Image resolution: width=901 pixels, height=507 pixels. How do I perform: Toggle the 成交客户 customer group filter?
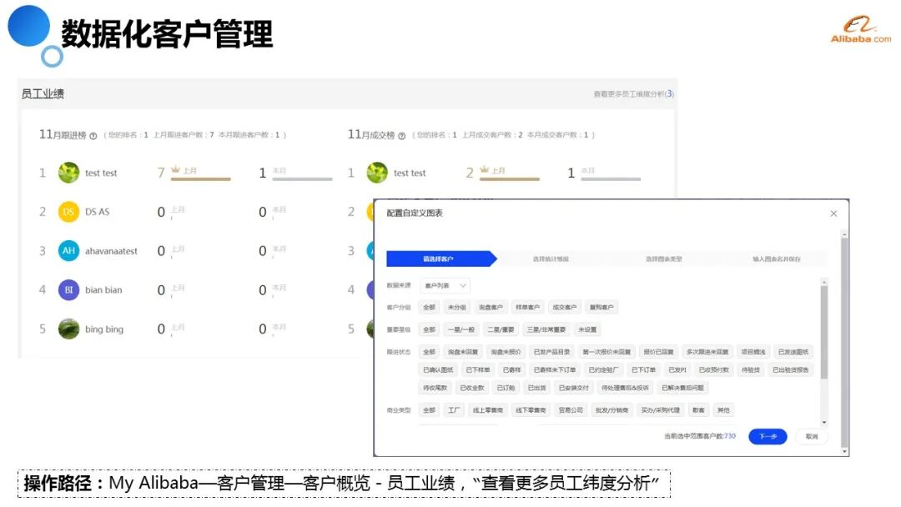tap(564, 307)
